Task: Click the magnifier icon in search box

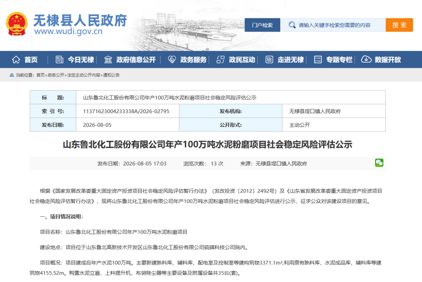Action: [x=292, y=25]
